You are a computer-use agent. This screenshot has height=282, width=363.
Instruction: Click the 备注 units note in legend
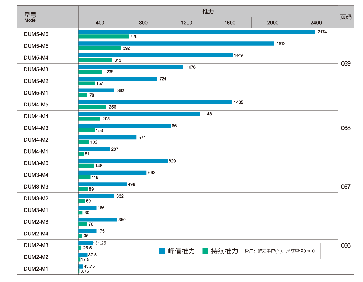click(x=280, y=251)
